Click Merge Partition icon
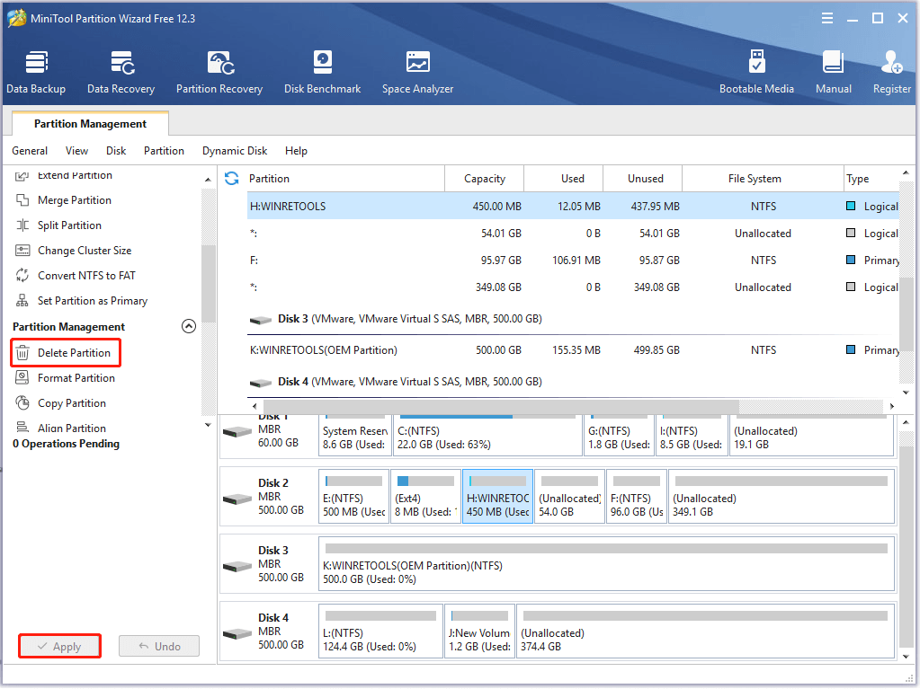This screenshot has width=920, height=689. (x=22, y=200)
